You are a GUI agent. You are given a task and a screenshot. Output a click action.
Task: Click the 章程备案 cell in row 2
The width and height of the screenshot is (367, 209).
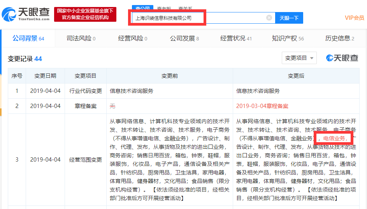coord(86,106)
